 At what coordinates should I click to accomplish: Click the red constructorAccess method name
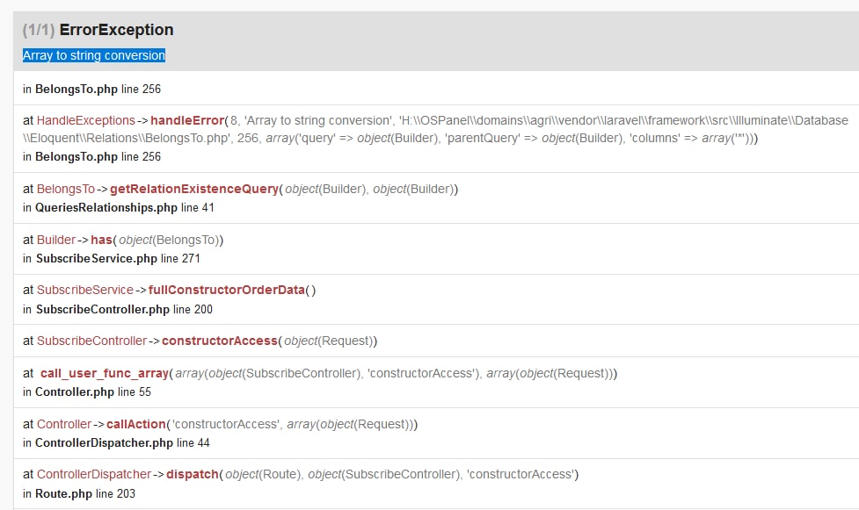pyautogui.click(x=219, y=341)
